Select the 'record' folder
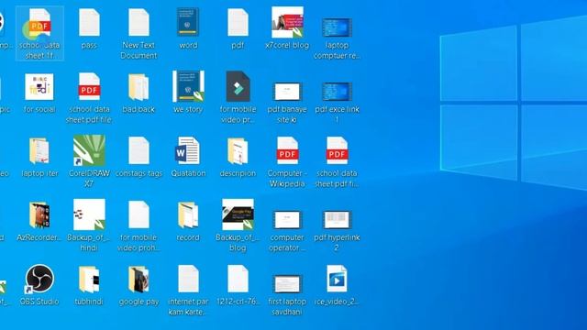Screen dimensions: 587x330 [188, 215]
